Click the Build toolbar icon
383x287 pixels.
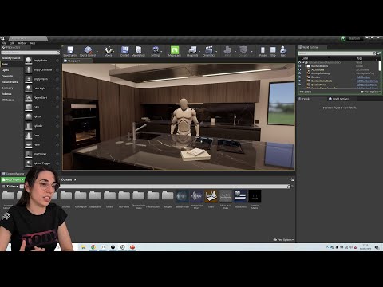(x=227, y=51)
